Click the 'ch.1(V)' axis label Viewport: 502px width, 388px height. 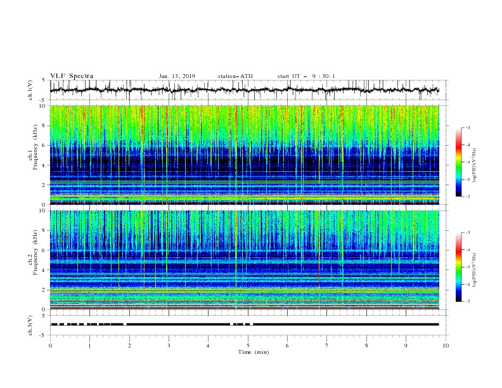click(30, 90)
